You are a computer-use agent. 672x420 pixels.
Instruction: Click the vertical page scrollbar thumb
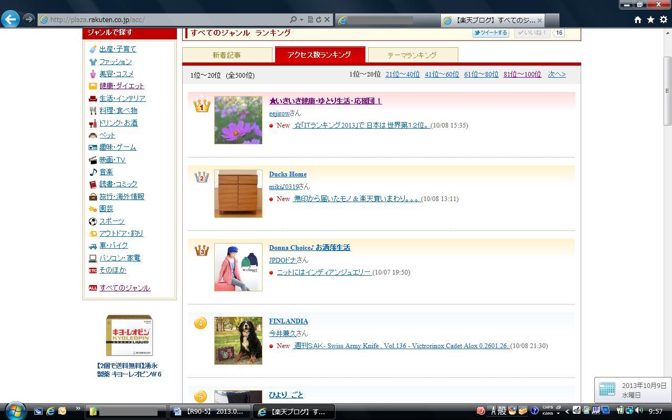[x=667, y=90]
